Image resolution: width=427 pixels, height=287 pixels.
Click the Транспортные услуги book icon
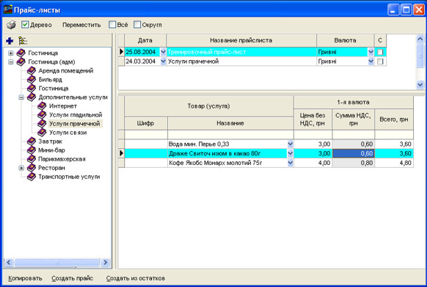pyautogui.click(x=31, y=177)
